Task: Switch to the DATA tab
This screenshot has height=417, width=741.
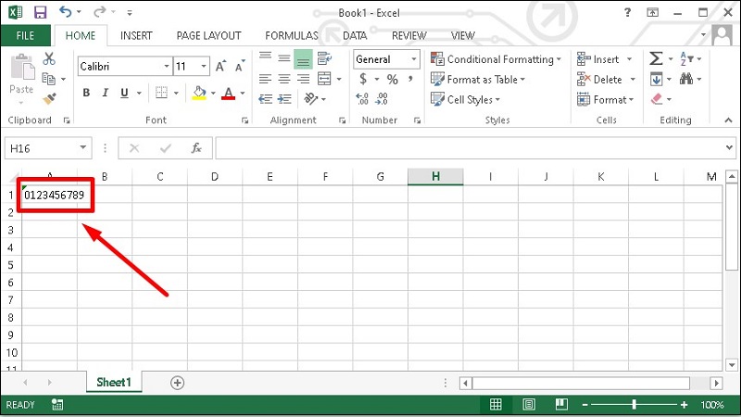Action: 355,36
